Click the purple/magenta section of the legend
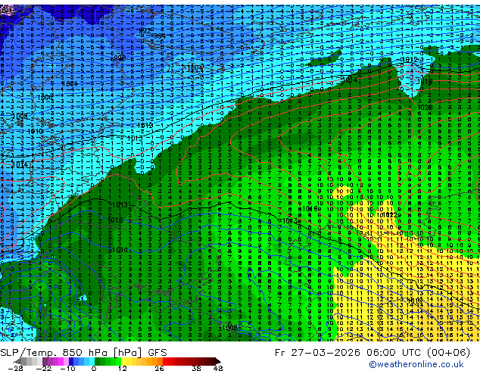The height and width of the screenshot is (371, 480). (x=55, y=361)
